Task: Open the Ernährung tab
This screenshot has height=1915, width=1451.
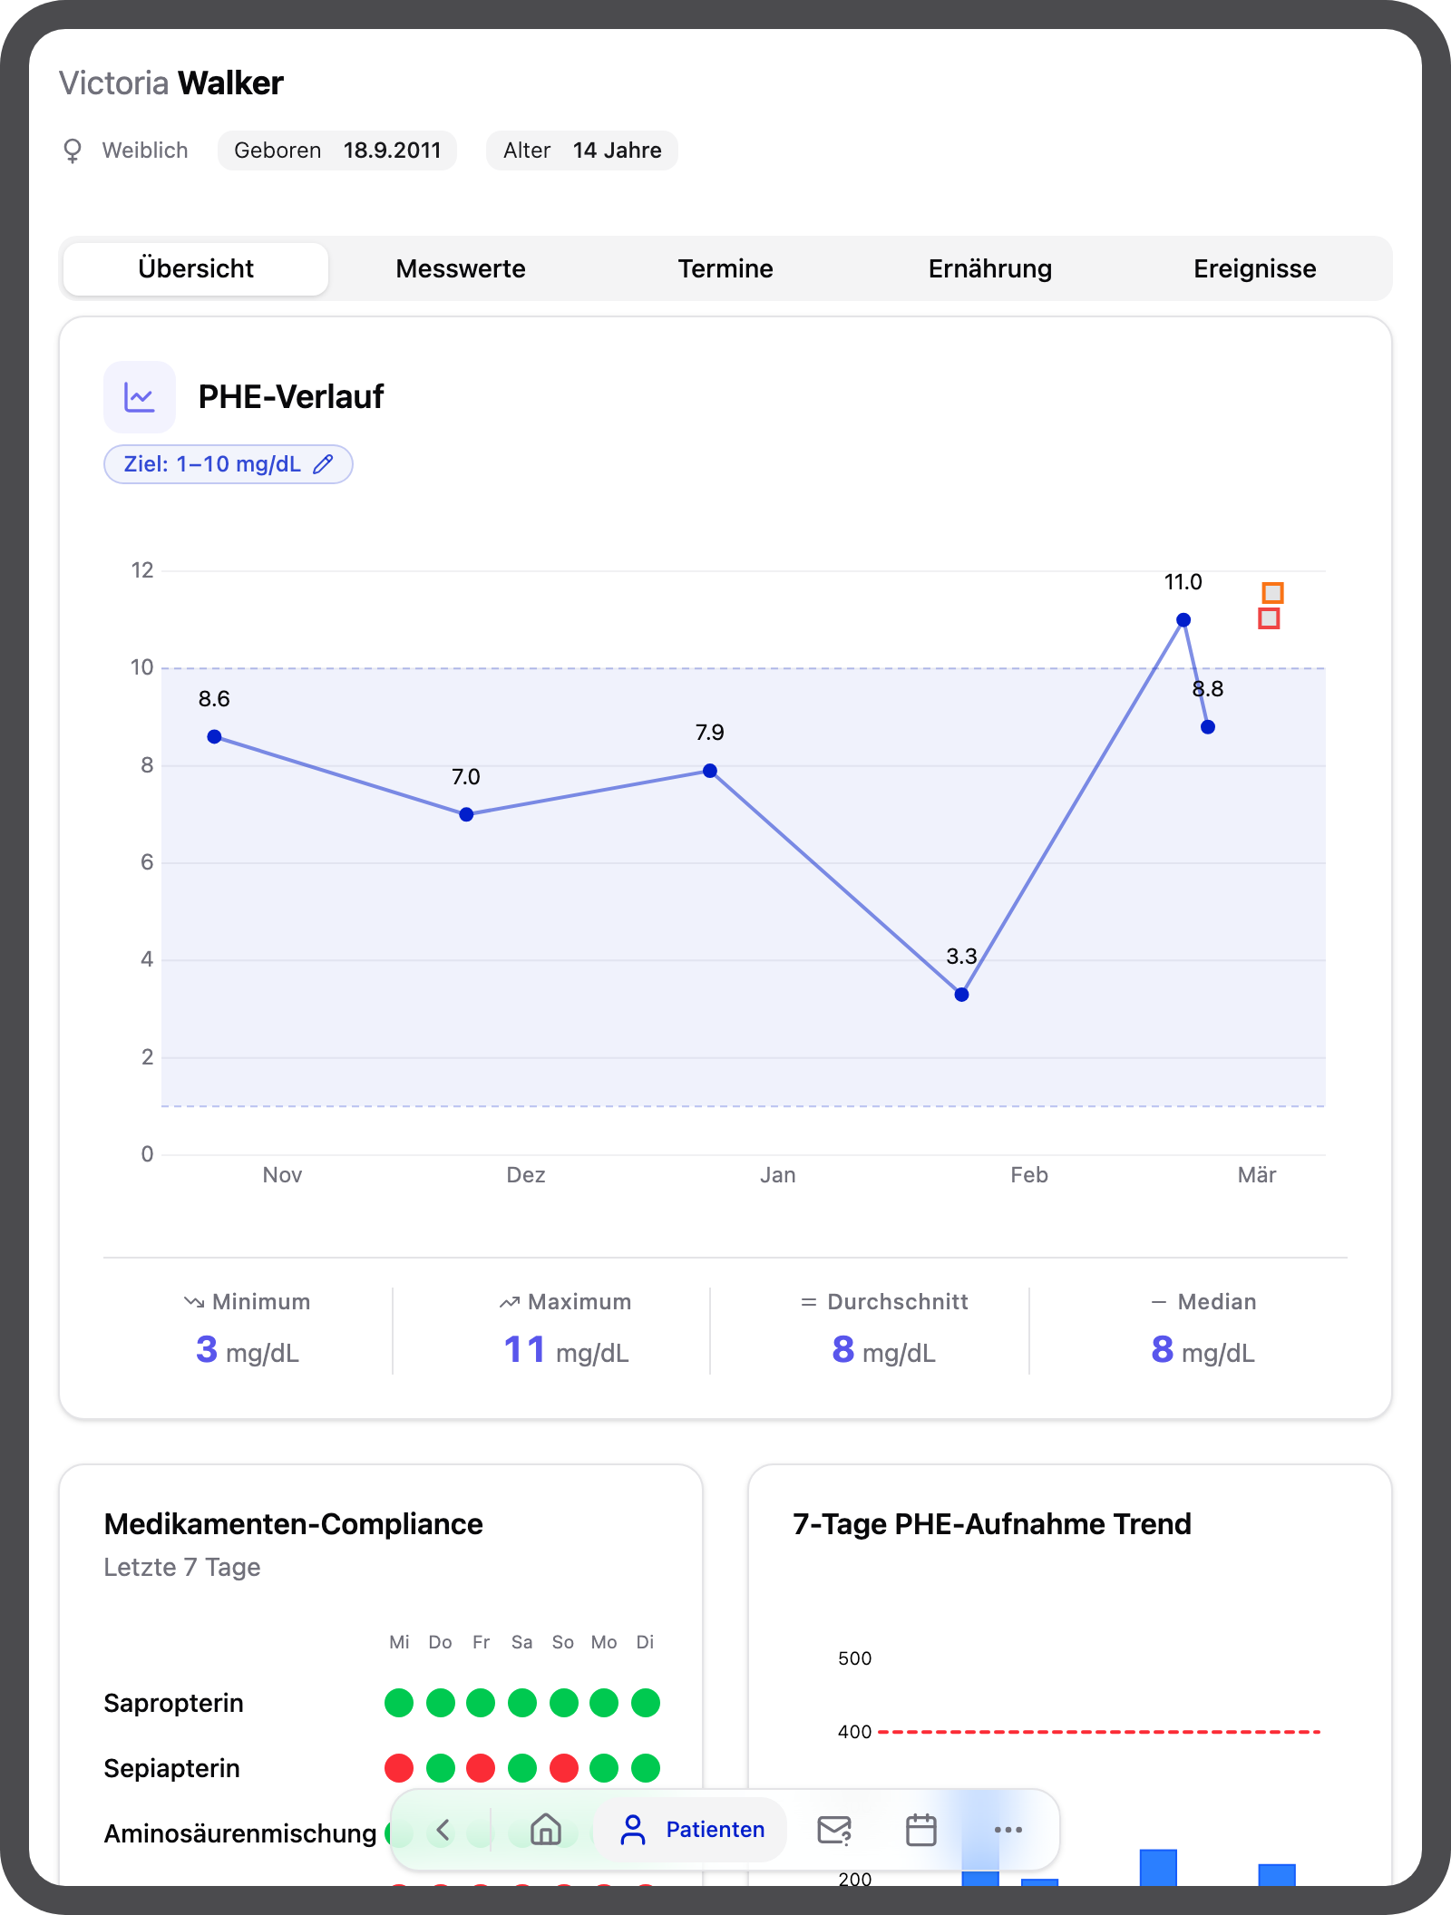Action: click(x=989, y=268)
